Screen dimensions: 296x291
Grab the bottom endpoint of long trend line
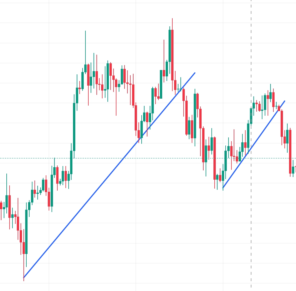24,278
